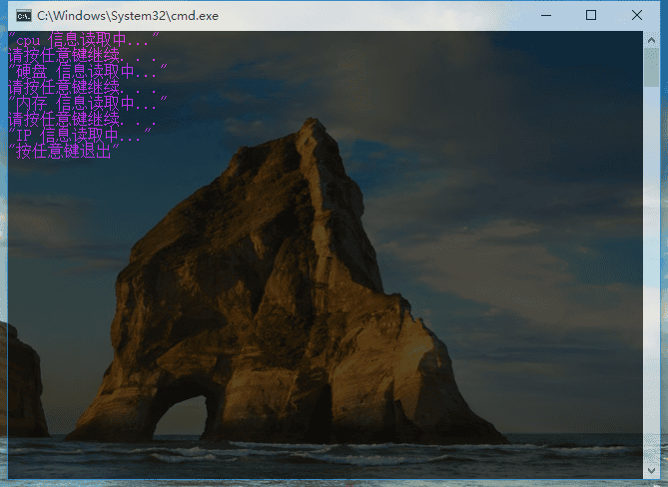Click the line "IP 信息读取中..."
The height and width of the screenshot is (487, 668).
[80, 136]
